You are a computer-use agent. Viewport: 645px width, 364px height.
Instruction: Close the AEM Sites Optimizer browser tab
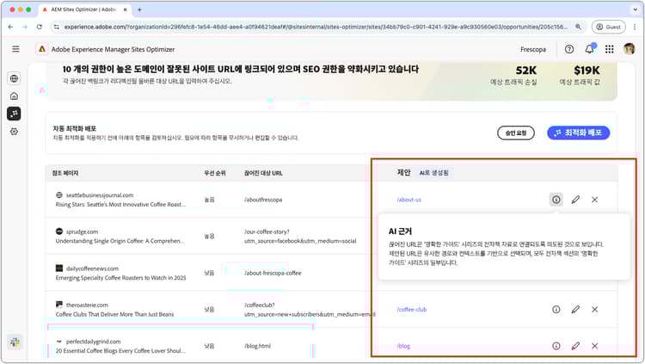click(125, 9)
